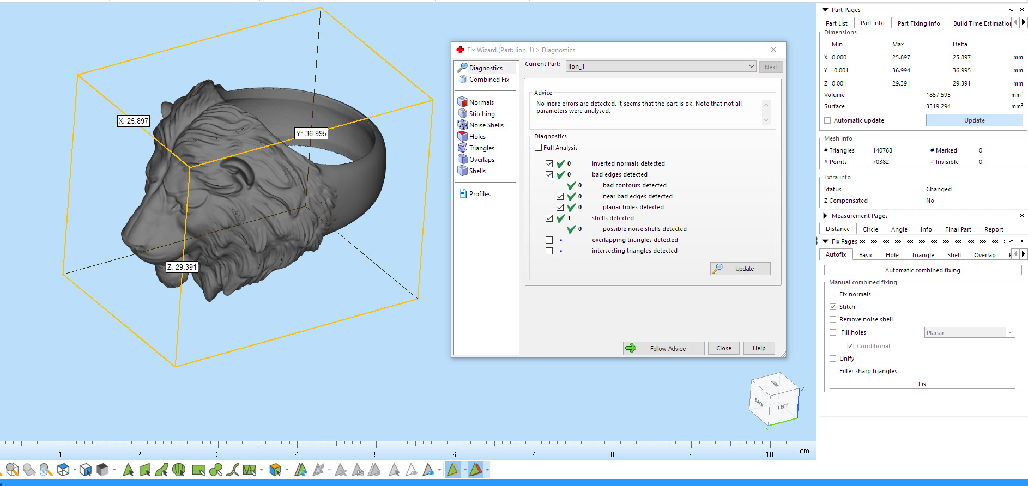The image size is (1028, 486).
Task: Activate the mark triangle tool
Action: pyautogui.click(x=128, y=470)
